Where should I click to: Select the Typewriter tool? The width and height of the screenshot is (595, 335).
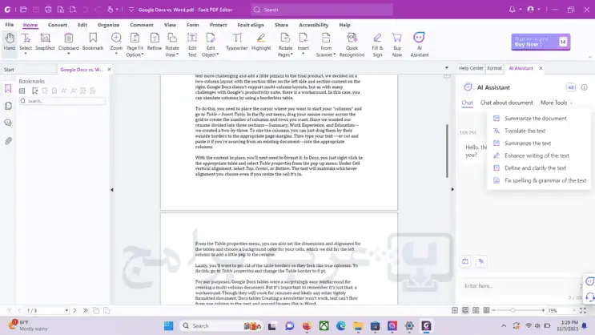click(237, 42)
